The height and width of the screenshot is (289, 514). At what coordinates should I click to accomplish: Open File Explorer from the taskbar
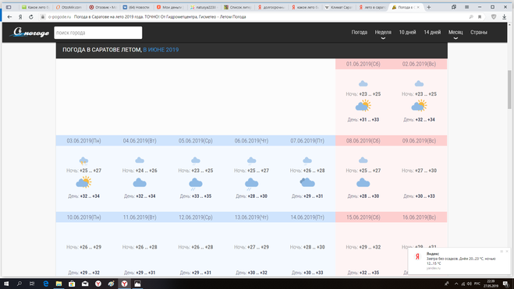tap(58, 284)
